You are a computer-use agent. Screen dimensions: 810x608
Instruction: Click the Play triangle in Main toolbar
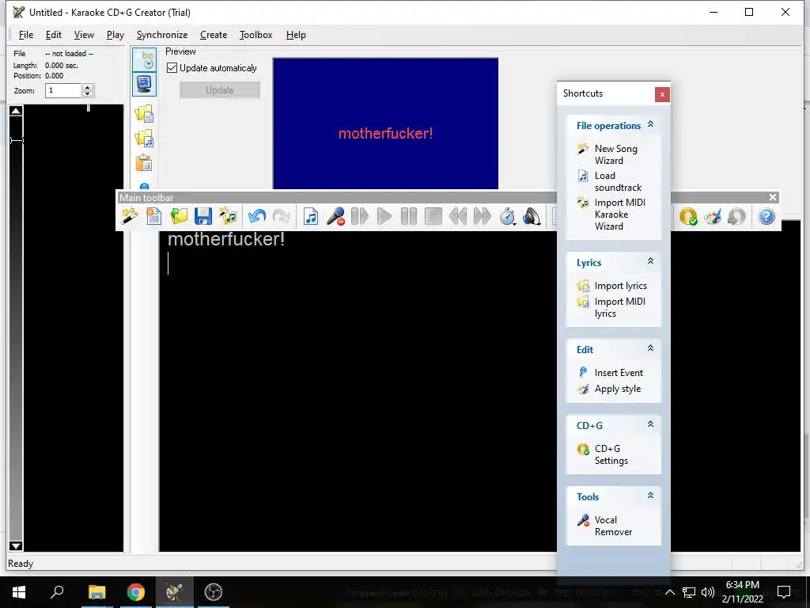pos(384,216)
